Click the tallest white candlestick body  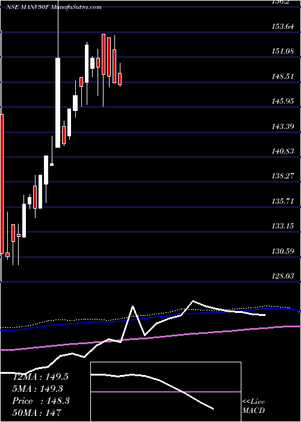[58, 103]
